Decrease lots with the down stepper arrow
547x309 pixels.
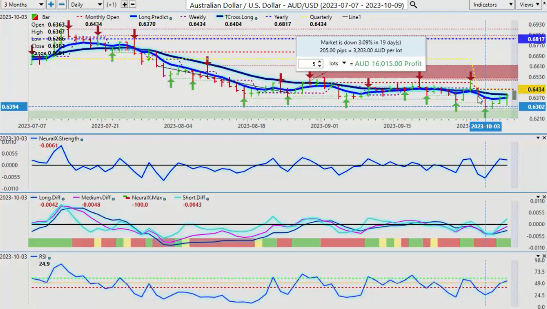[x=320, y=66]
